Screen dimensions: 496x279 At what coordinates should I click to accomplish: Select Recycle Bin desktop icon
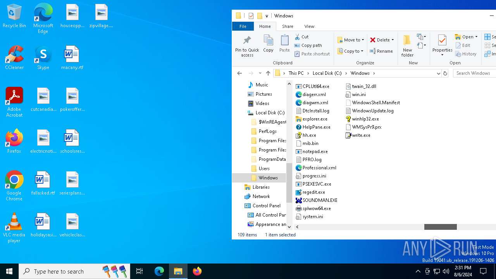coord(14,16)
